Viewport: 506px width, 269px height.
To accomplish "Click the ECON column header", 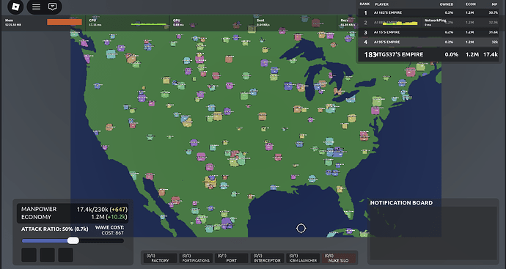I will (x=471, y=4).
